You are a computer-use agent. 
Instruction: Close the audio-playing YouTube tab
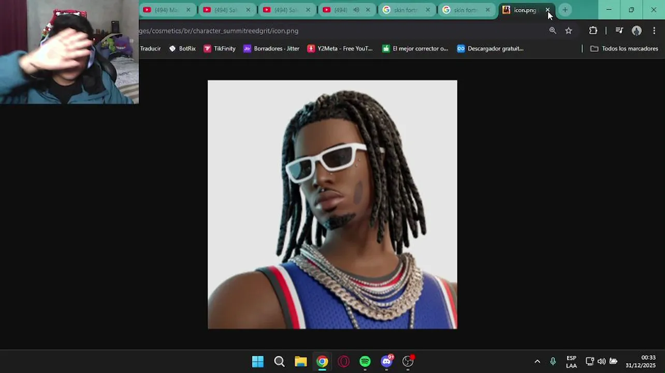368,10
